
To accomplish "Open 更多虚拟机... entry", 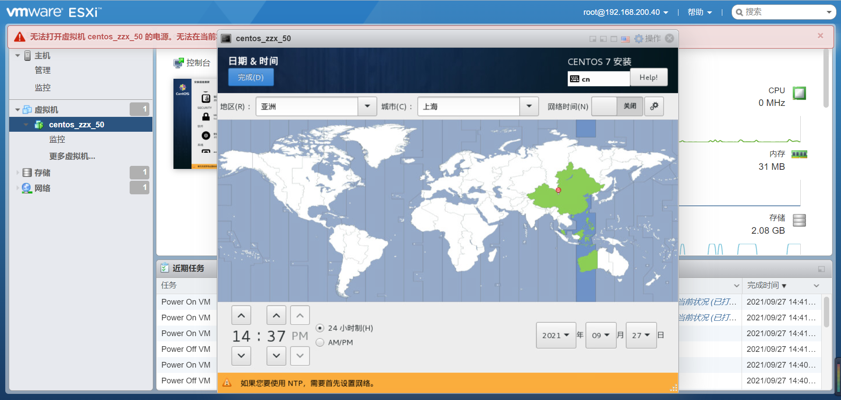I will (x=72, y=156).
